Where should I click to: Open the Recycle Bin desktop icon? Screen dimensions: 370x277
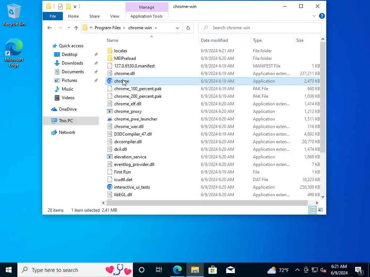(x=14, y=14)
